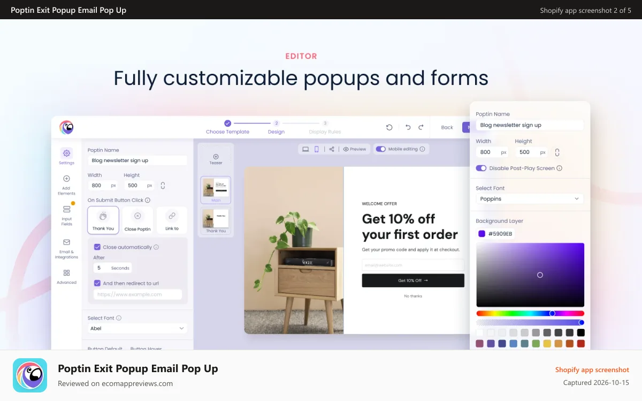Add a Teaser with the plus icon

pyautogui.click(x=216, y=157)
